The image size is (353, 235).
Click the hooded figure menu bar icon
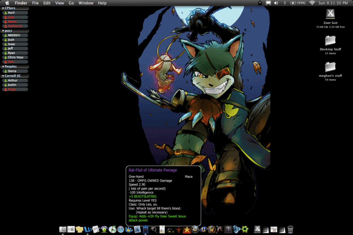tap(260, 3)
